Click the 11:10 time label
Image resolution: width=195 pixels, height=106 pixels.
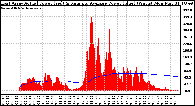coord(61,100)
